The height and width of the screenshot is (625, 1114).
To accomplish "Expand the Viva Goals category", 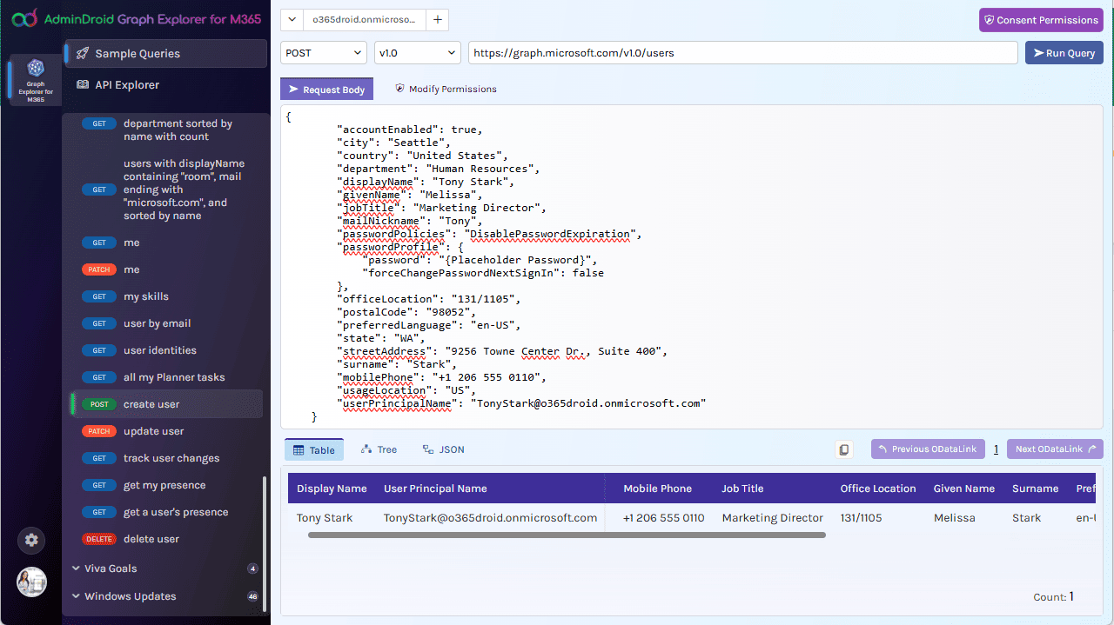I will (111, 568).
